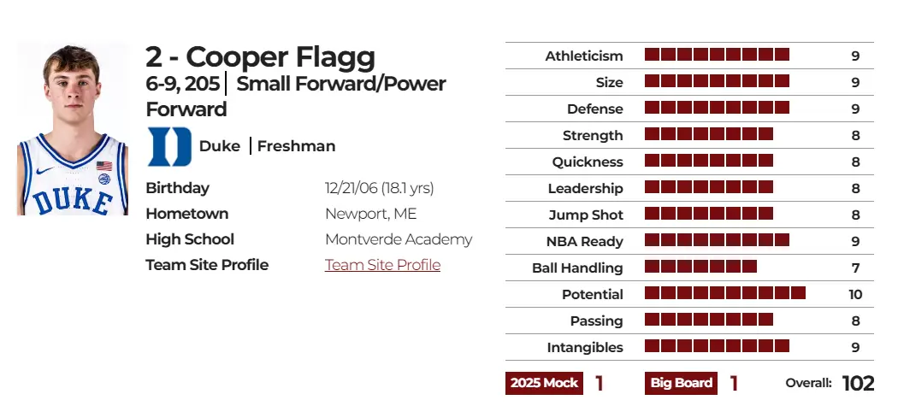The image size is (898, 406).
Task: Click the NBA Ready rating bar
Action: 717,241
